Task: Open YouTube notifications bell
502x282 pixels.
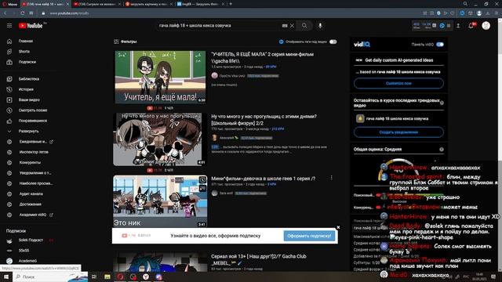Action: tap(471, 26)
